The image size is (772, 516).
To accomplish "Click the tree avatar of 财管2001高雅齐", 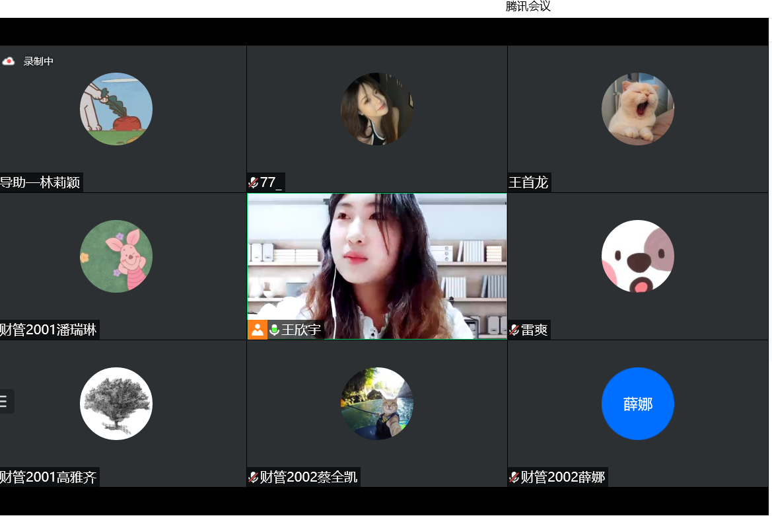I will tap(116, 404).
